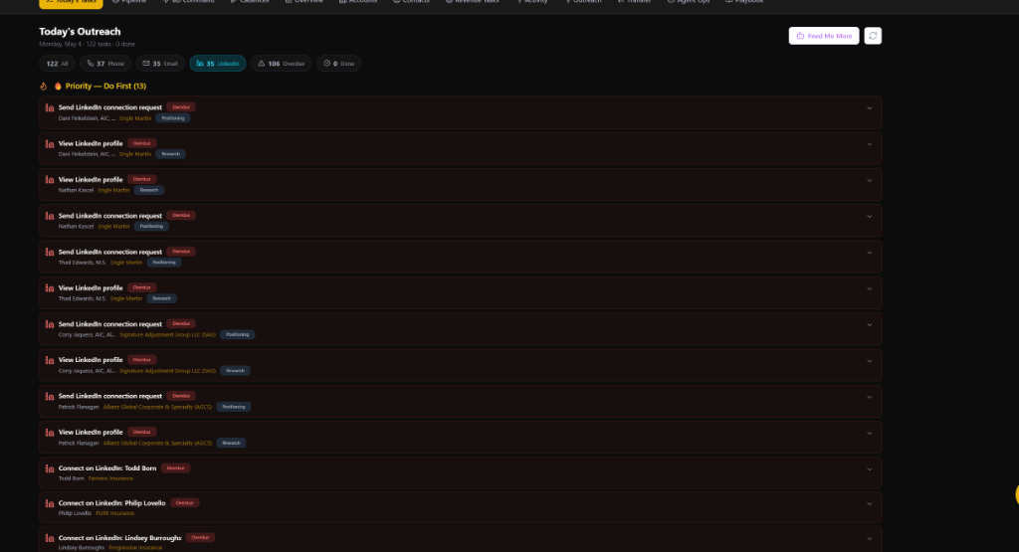
Task: Click Positioning tag on Dani Finkelstein row
Action: click(173, 118)
